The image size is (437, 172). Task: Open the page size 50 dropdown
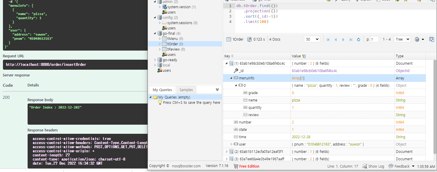coord(312,39)
